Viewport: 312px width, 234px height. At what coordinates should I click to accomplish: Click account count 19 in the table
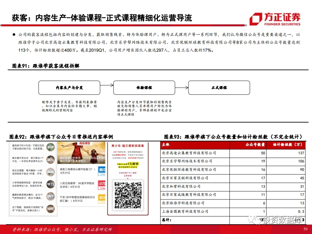point(263,162)
